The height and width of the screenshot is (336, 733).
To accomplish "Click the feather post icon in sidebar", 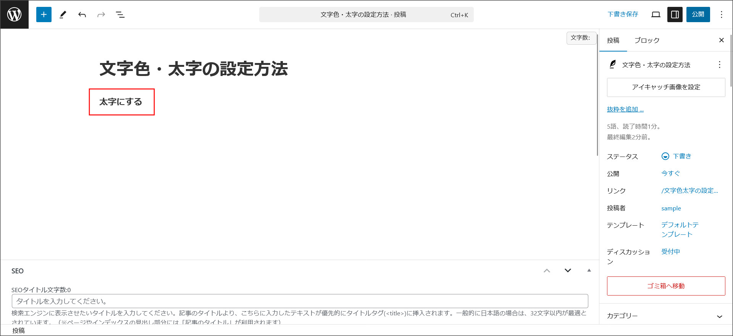I will 613,65.
